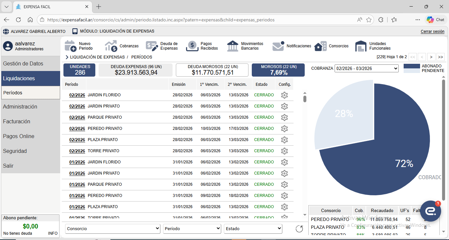Image resolution: width=449 pixels, height=240 pixels.
Task: Click the Cerrar sesión link
Action: click(x=432, y=32)
